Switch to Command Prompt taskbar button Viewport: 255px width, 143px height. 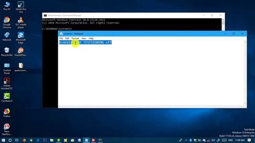[100, 140]
